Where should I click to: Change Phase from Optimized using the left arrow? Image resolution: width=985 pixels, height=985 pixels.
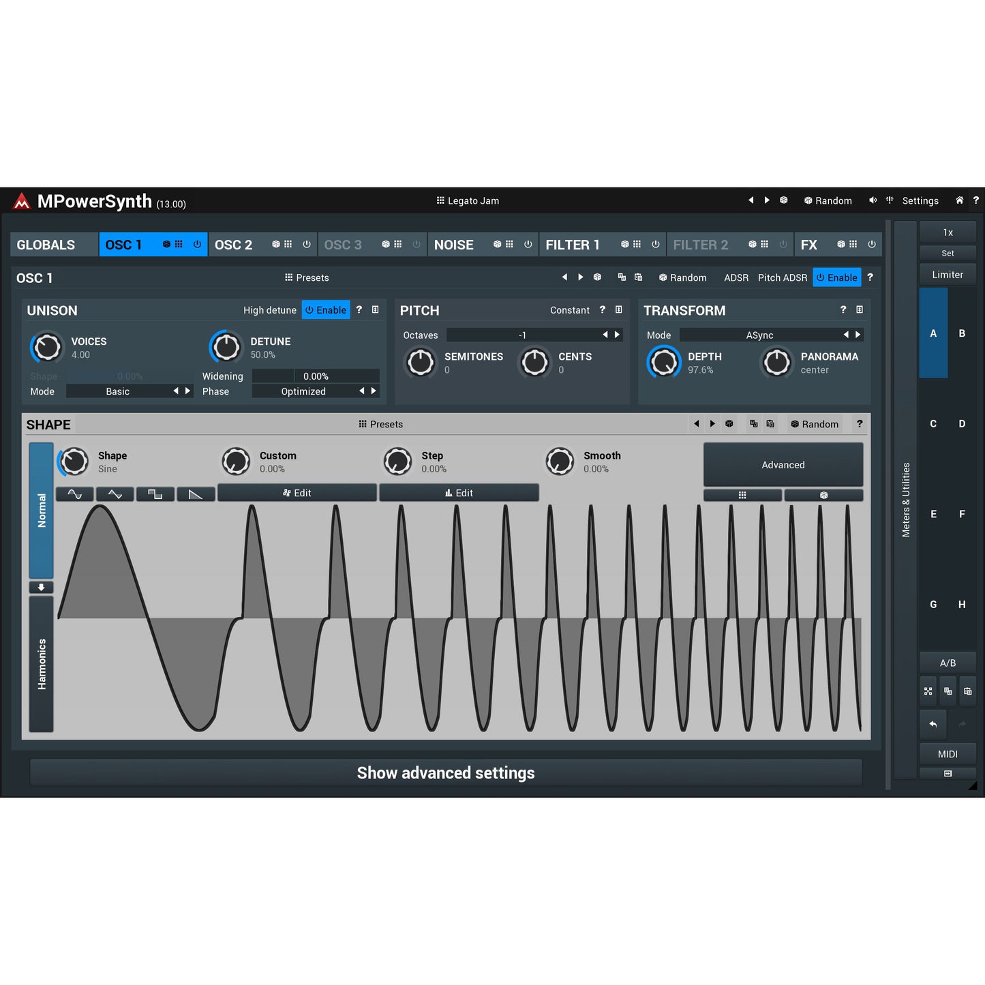tap(361, 391)
